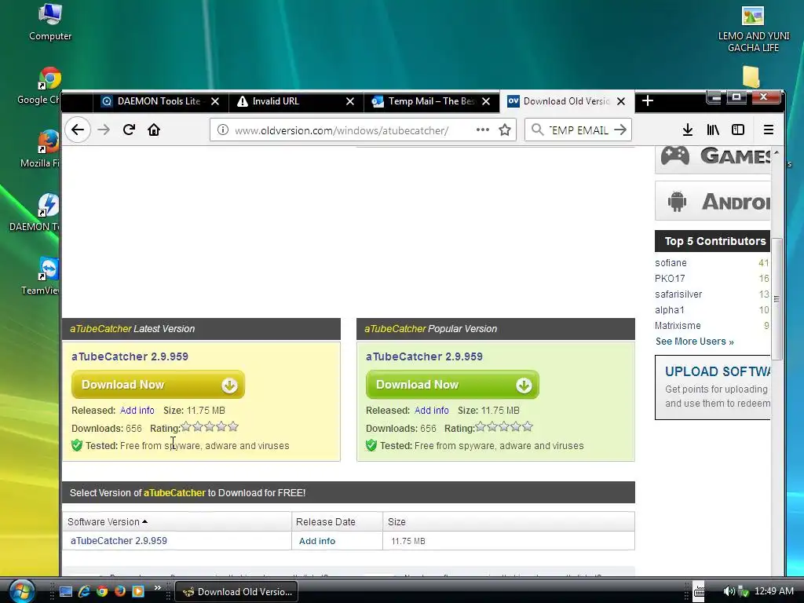Rate Popular Version using its star rating
The height and width of the screenshot is (603, 804).
[x=504, y=426]
